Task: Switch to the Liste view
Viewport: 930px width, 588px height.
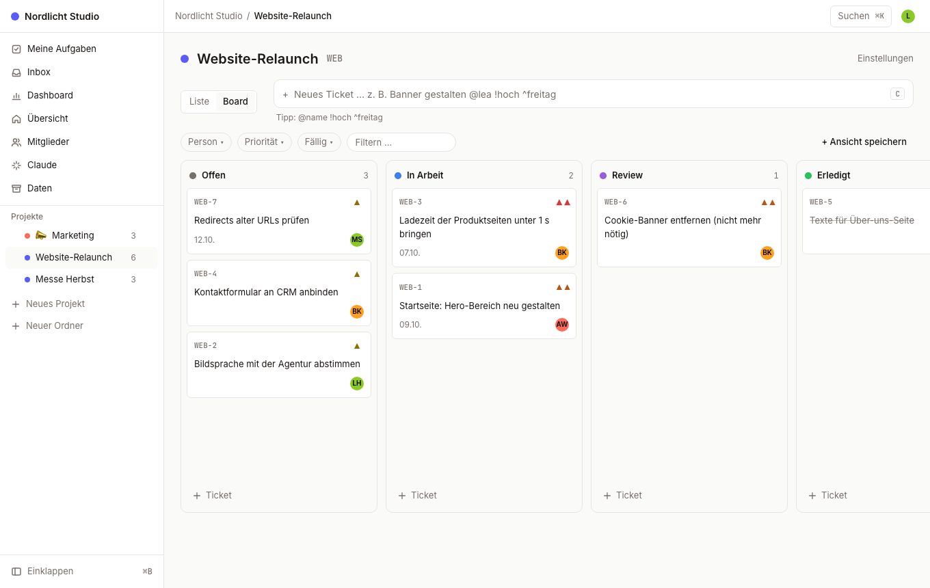Action: [199, 102]
